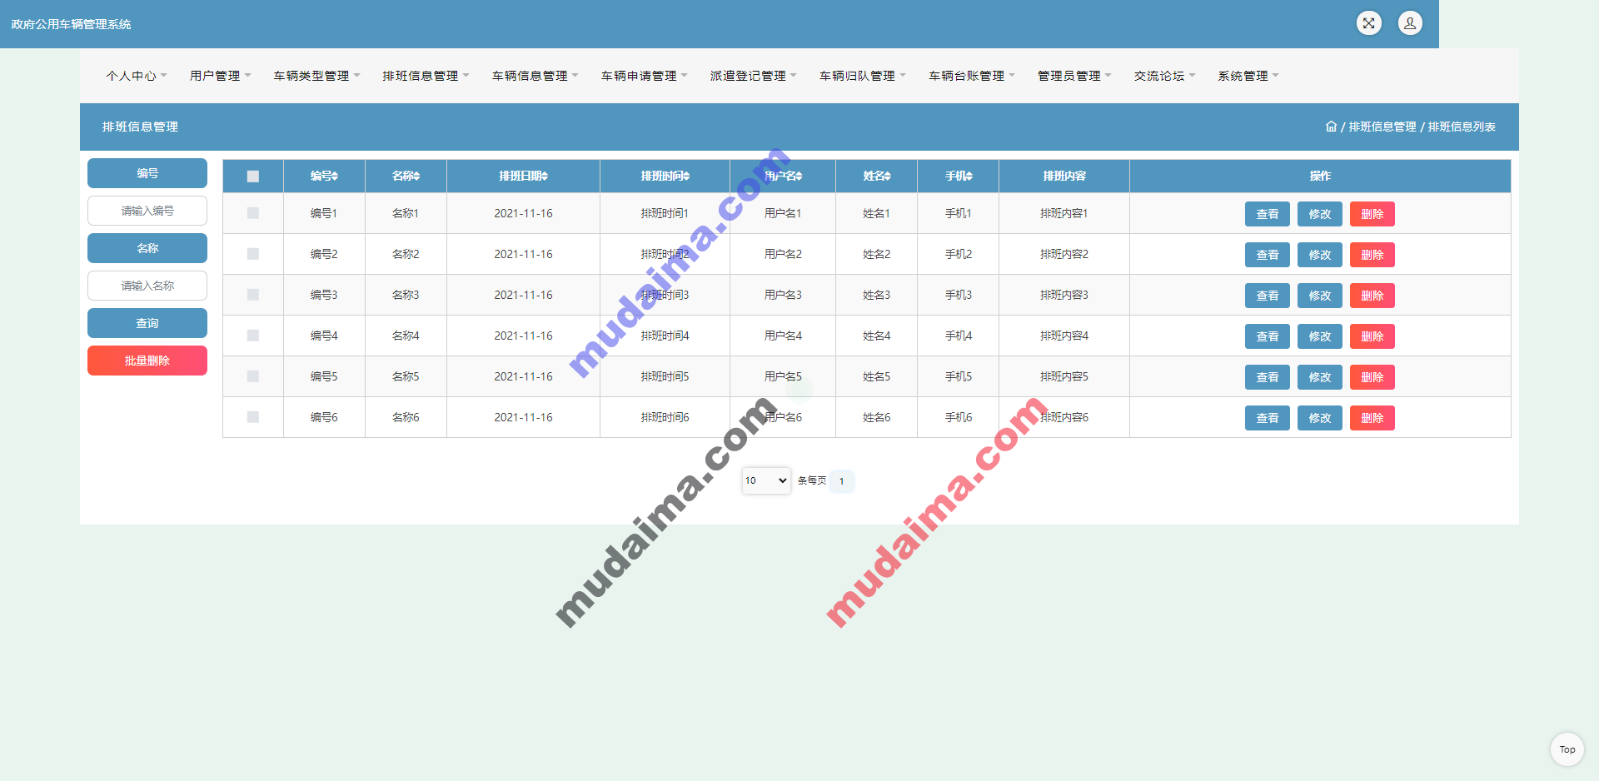This screenshot has height=781, width=1599.
Task: Tick the checkbox for row 编号6
Action: pyautogui.click(x=253, y=417)
